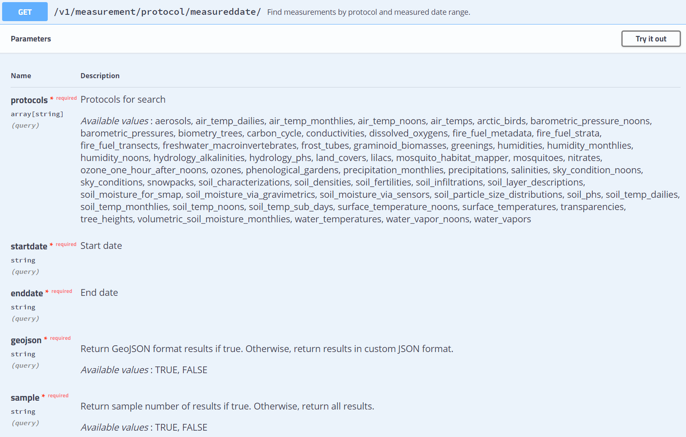This screenshot has width=686, height=437.
Task: Click the Name column header
Action: 21,76
